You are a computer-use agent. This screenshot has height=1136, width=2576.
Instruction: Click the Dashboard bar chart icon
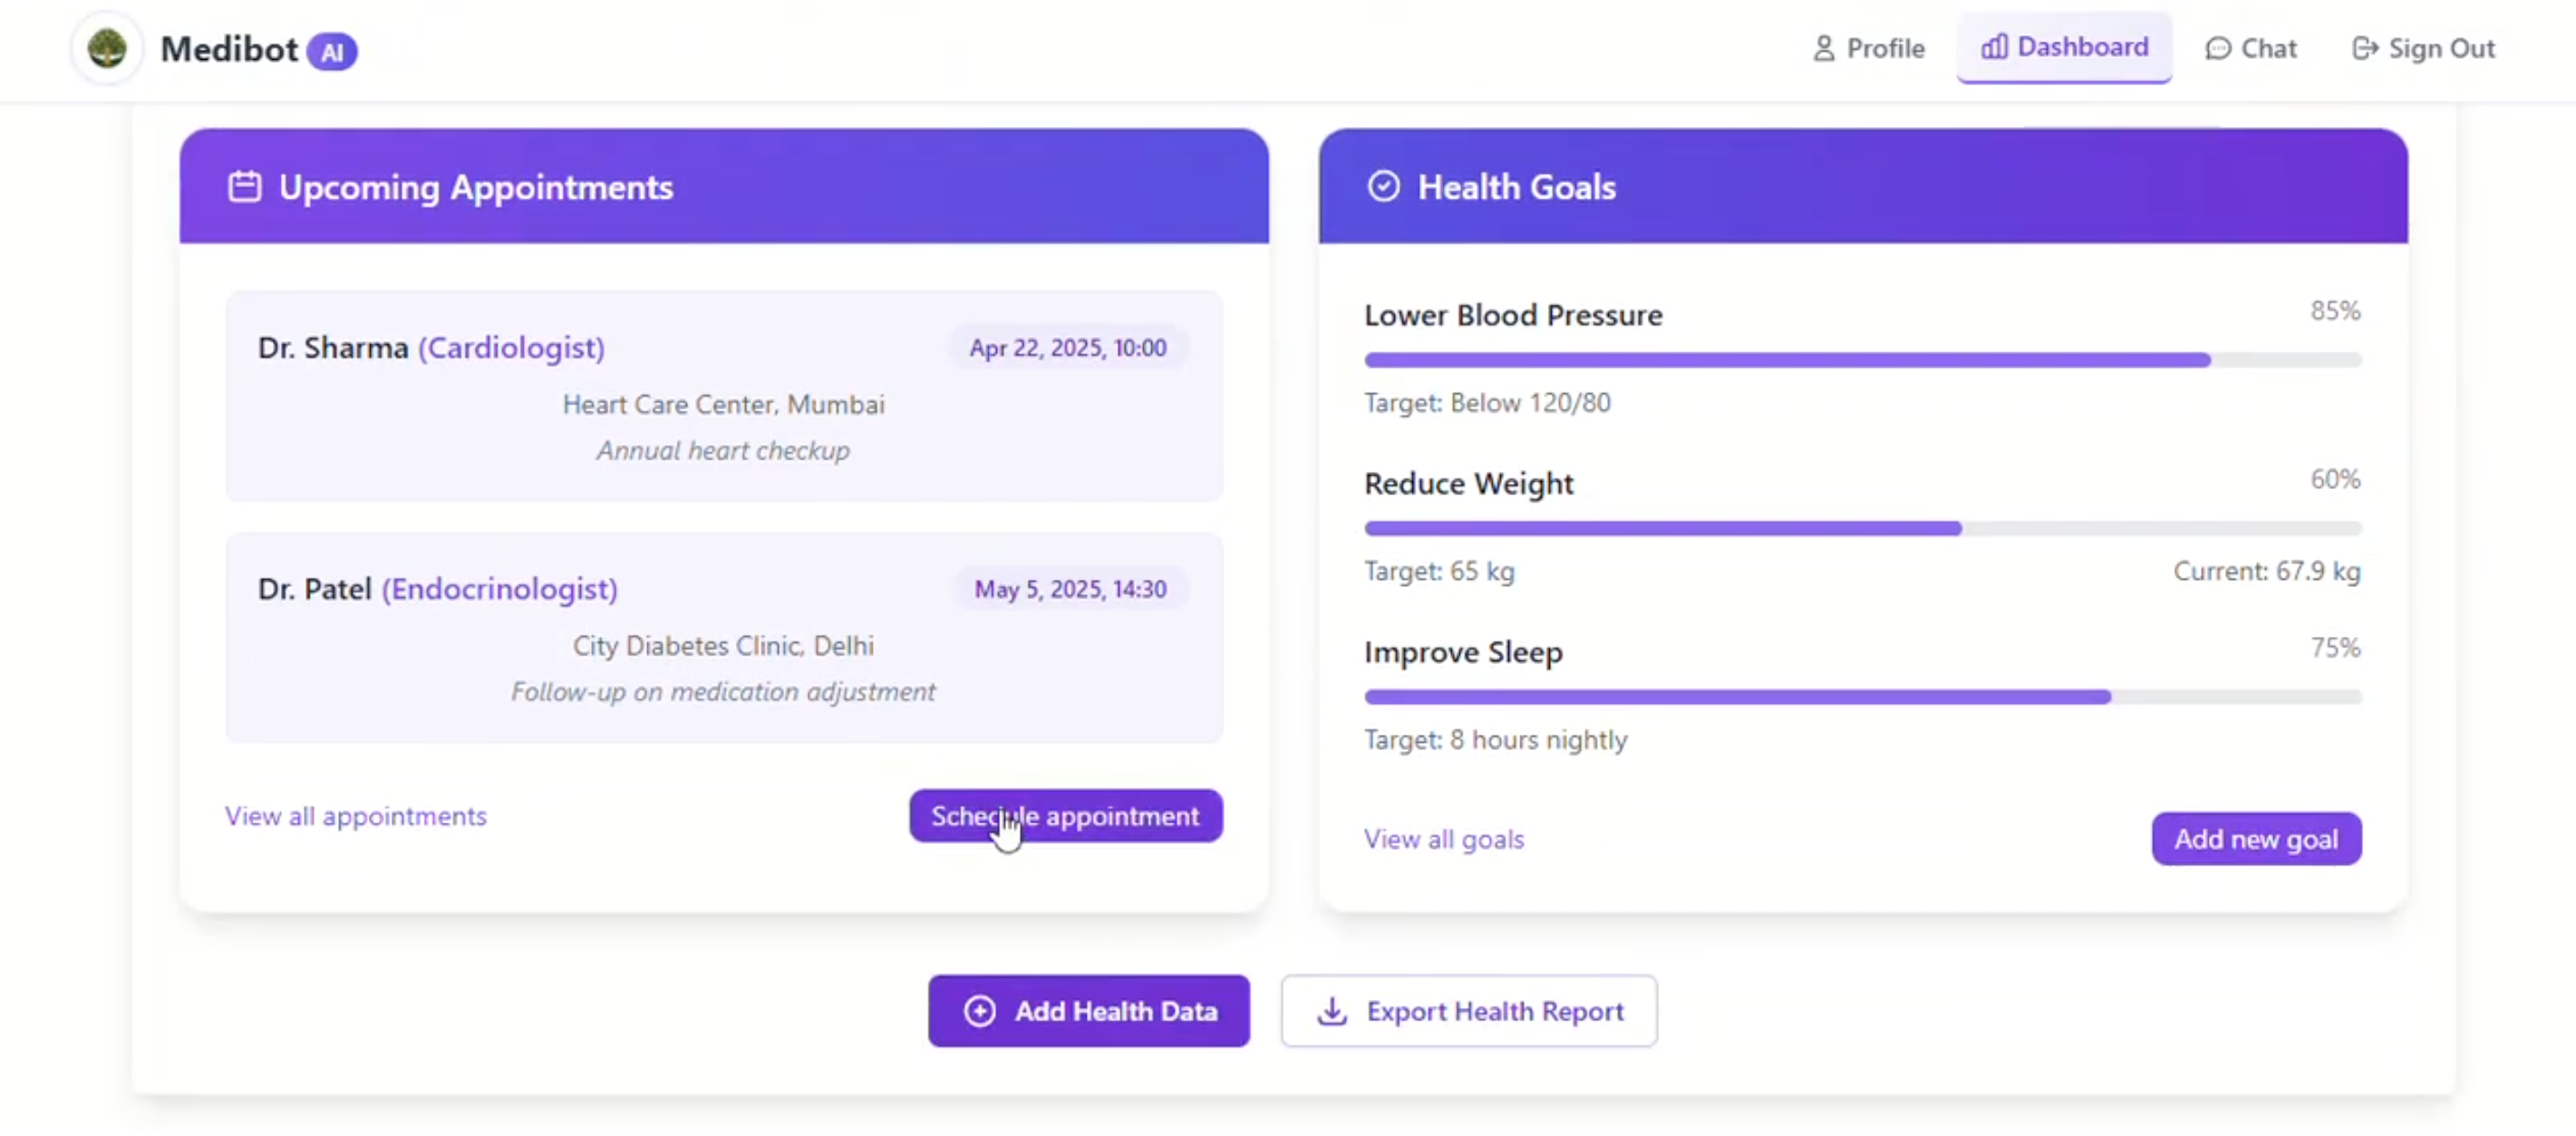pos(1993,47)
